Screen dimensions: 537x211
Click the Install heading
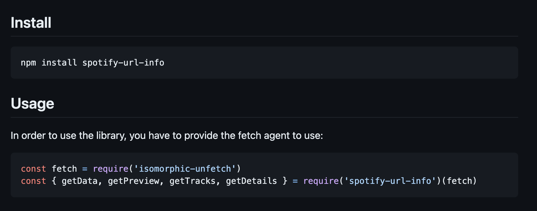pyautogui.click(x=31, y=23)
